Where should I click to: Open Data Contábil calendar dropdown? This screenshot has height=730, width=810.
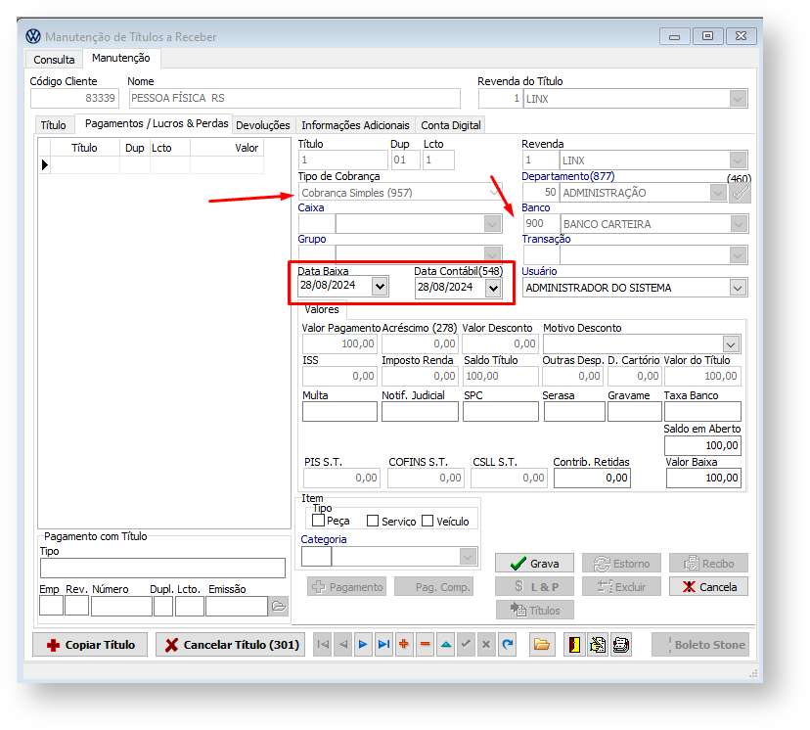[493, 288]
